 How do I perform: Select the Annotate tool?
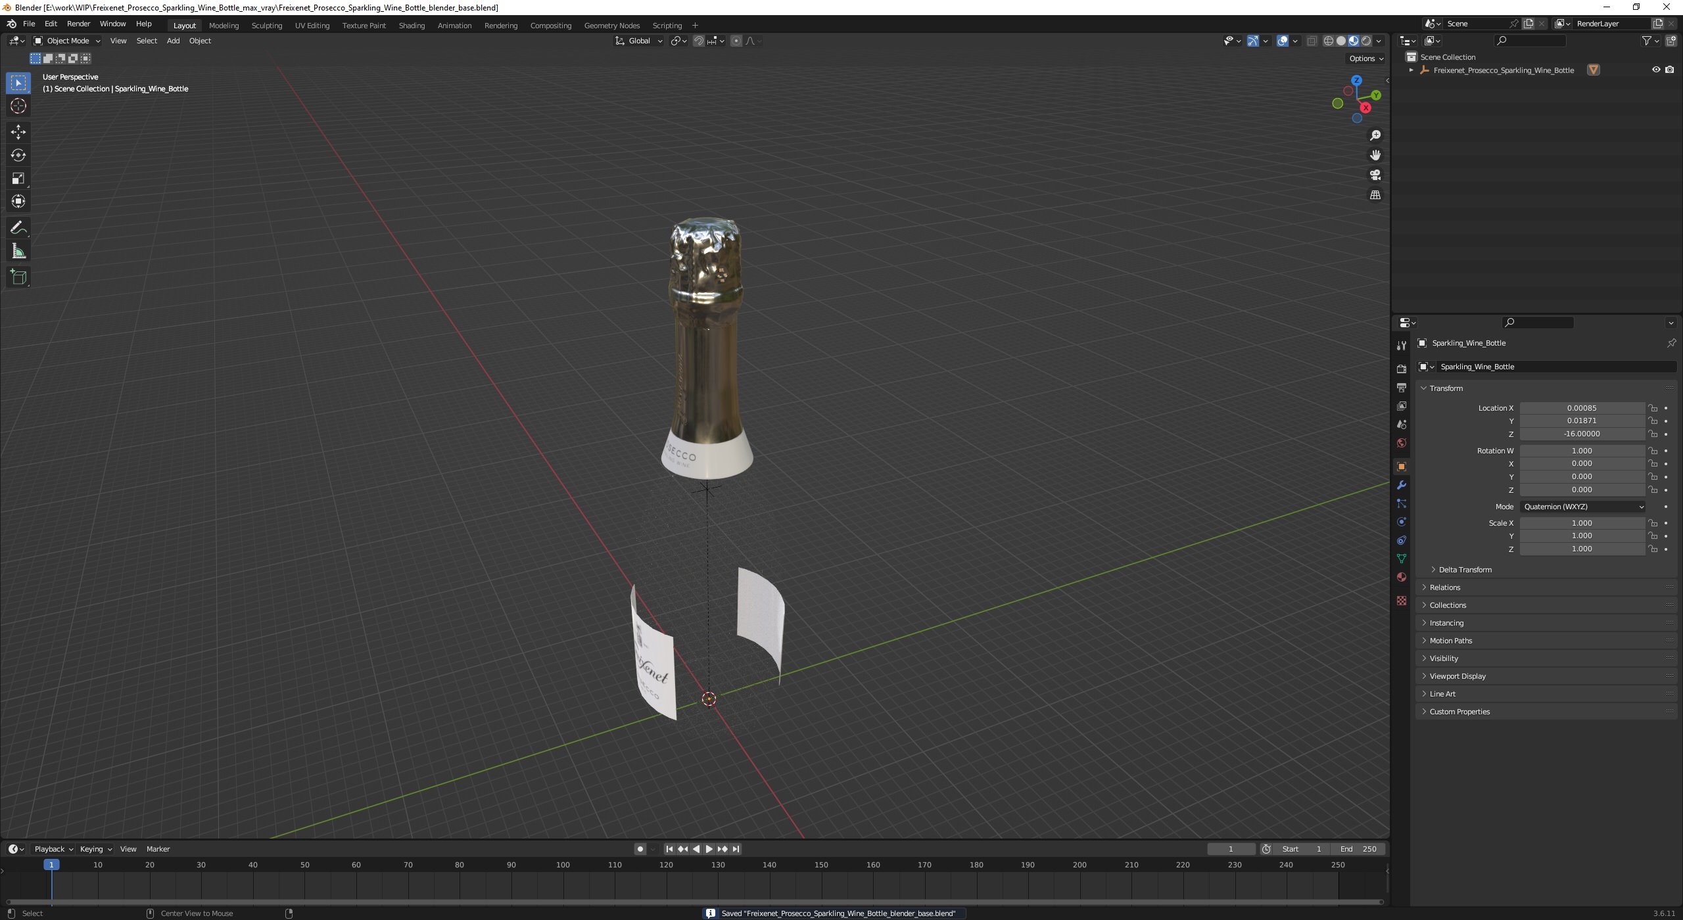point(18,228)
